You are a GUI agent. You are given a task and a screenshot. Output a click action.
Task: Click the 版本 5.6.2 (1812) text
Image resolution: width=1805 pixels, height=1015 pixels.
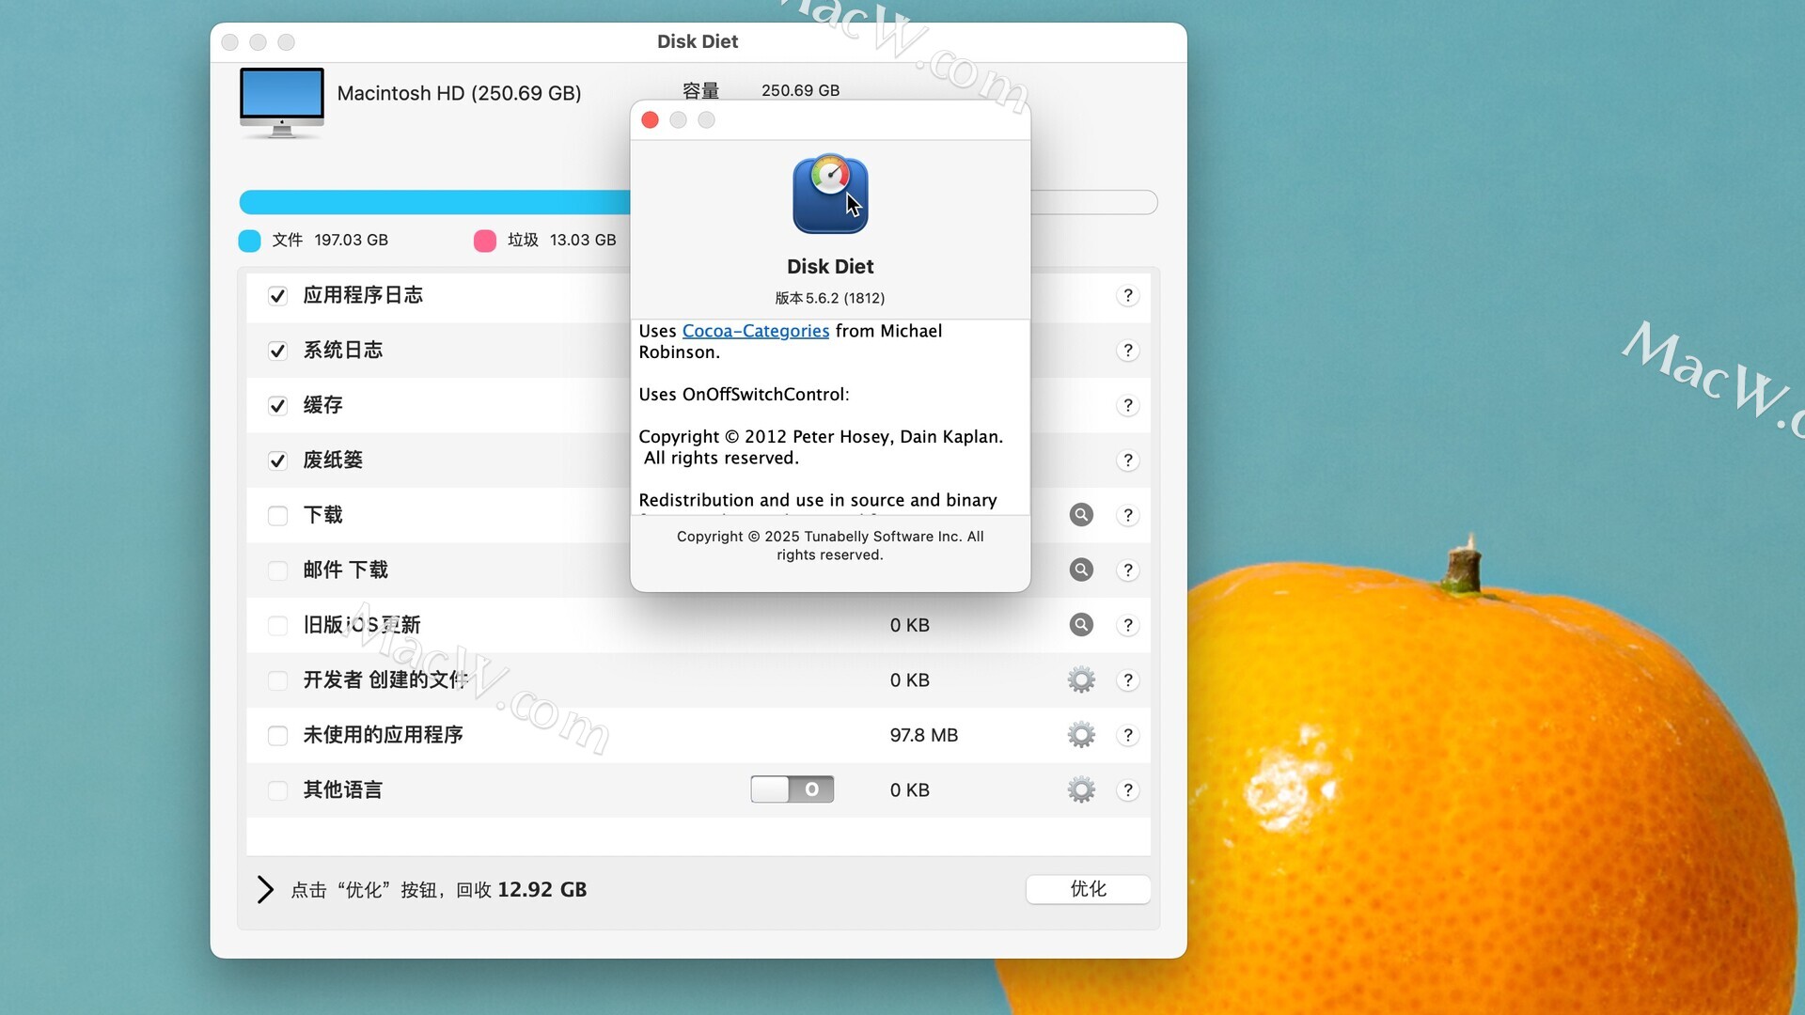tap(830, 298)
